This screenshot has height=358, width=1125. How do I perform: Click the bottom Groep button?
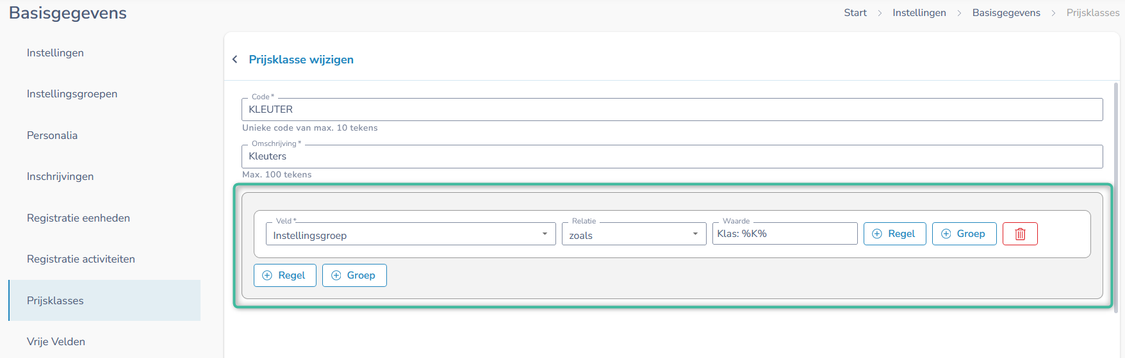pyautogui.click(x=354, y=275)
